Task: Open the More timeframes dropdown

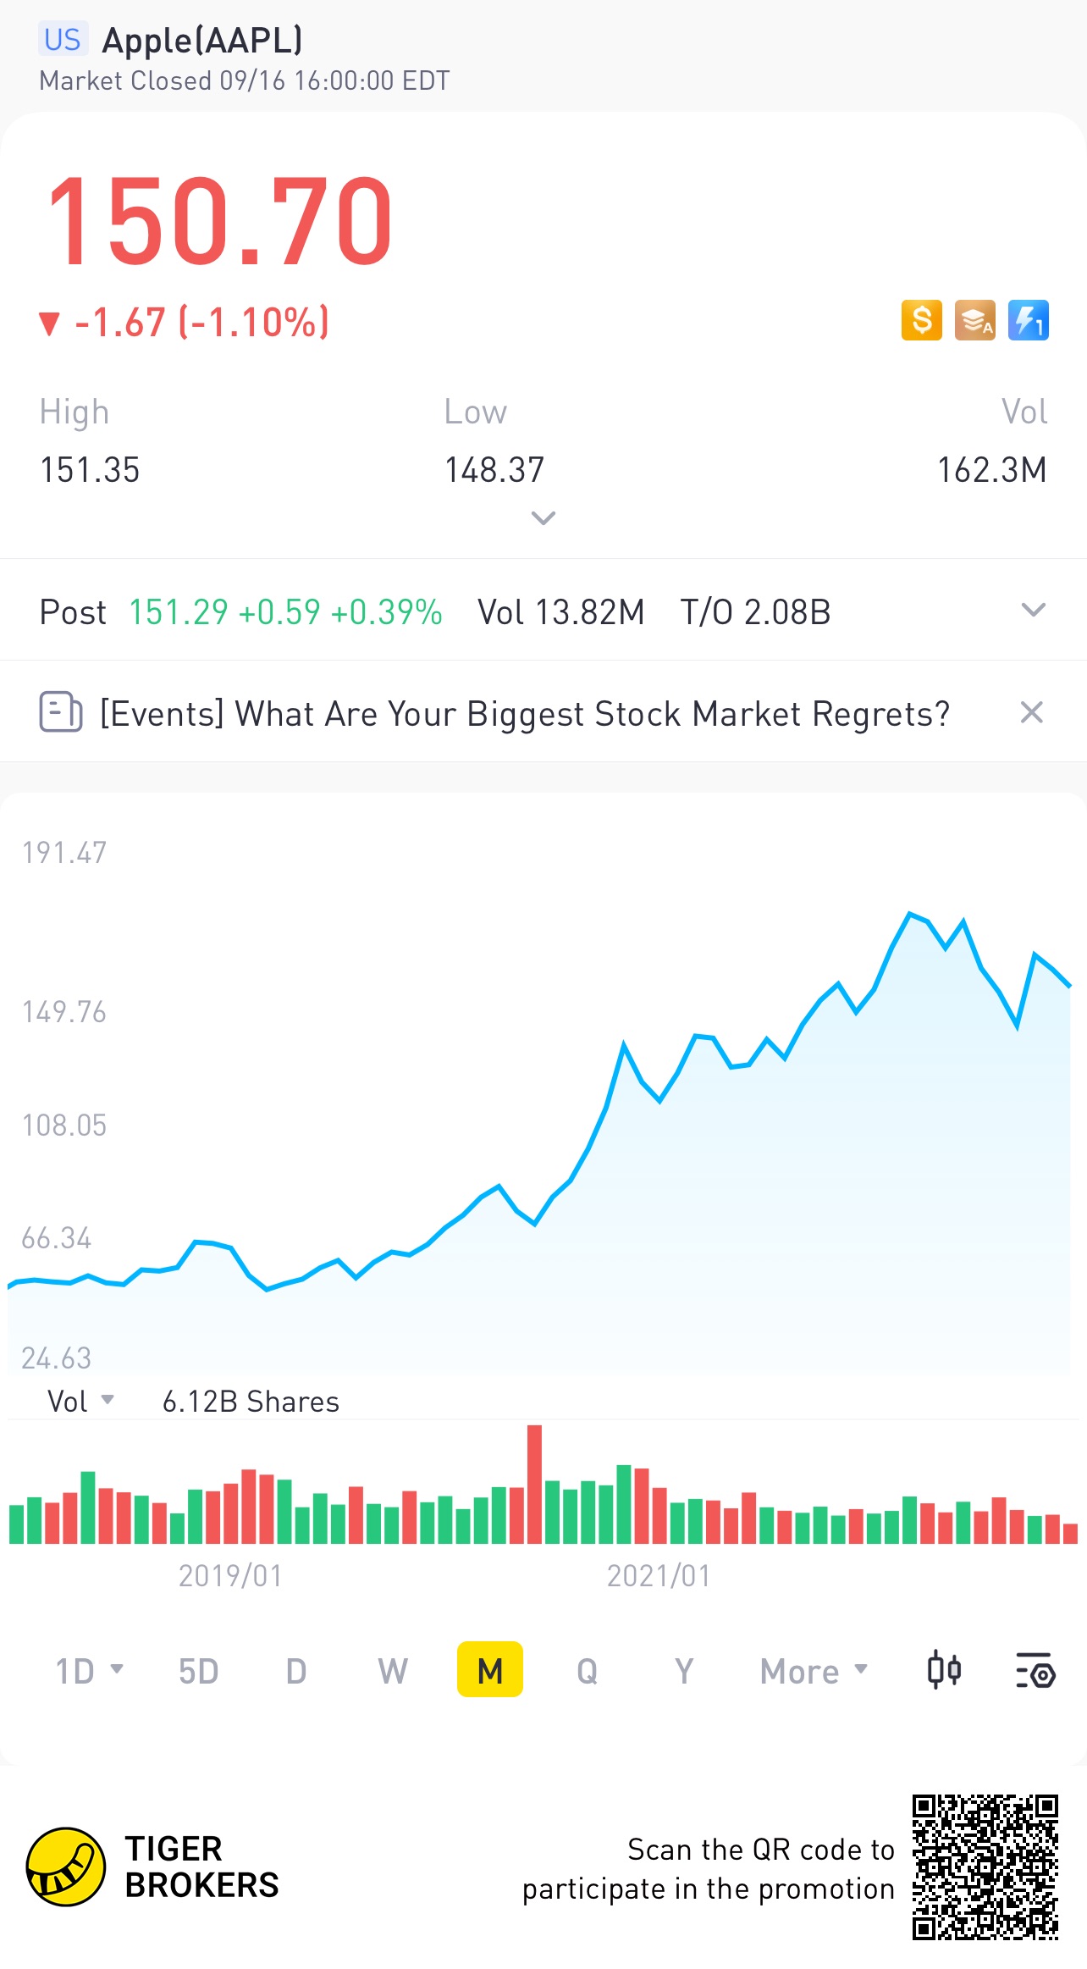Action: pyautogui.click(x=814, y=1671)
